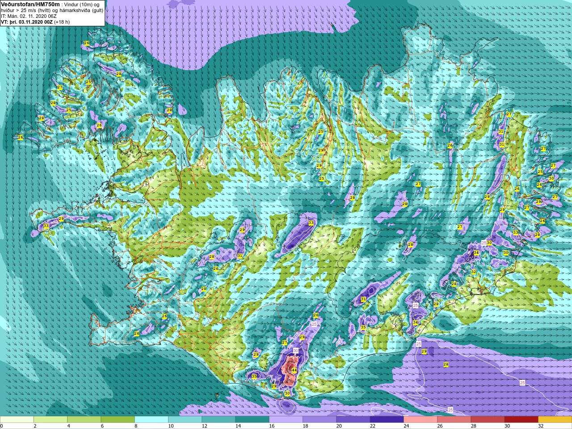Pick the violet 20–22 legend swatch

[x=353, y=420]
